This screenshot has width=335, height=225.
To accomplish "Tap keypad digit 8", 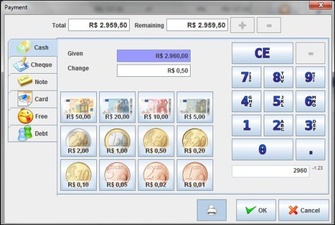I will (278, 77).
